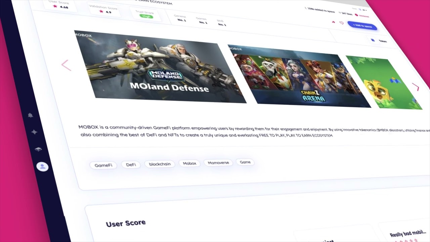Screen dimensions: 430x242
Task: Click the pink star by User Score 4.68
Action: 55,6
